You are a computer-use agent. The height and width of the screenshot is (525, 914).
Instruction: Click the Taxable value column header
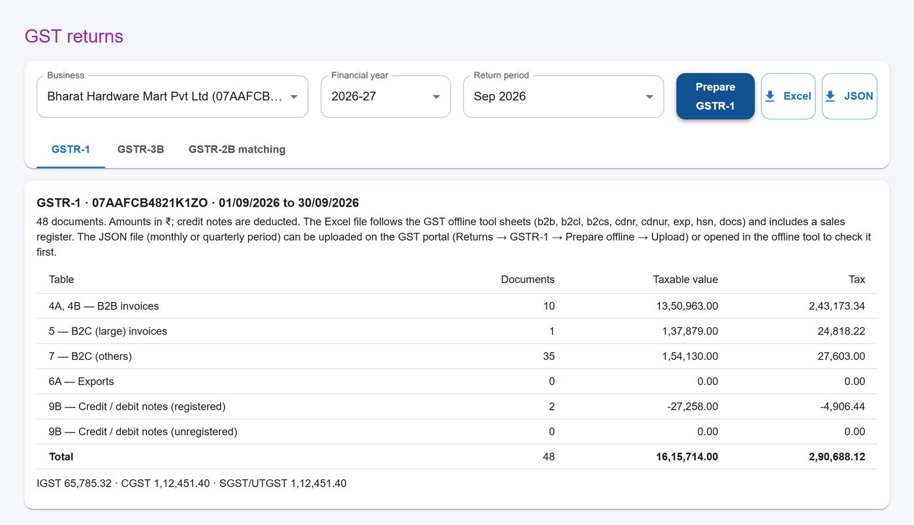pyautogui.click(x=685, y=279)
